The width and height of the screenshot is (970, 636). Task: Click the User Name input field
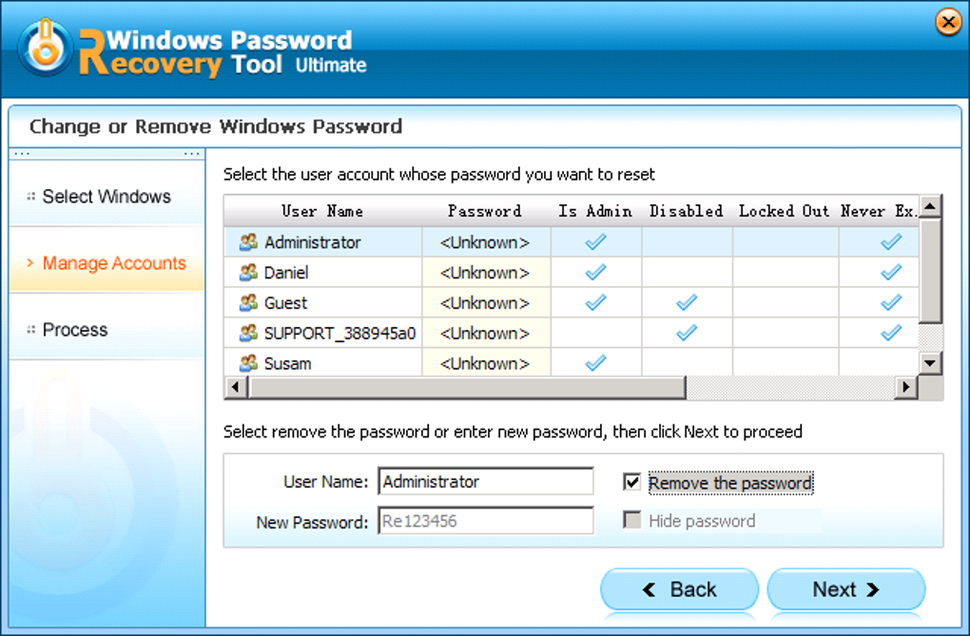[x=485, y=482]
